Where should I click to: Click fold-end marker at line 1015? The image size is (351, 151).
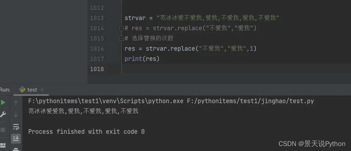point(121,38)
